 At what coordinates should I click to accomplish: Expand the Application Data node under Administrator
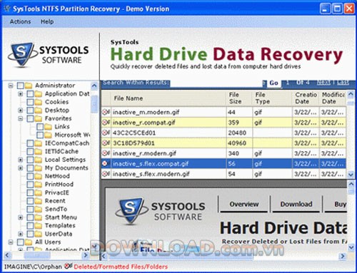(21, 94)
